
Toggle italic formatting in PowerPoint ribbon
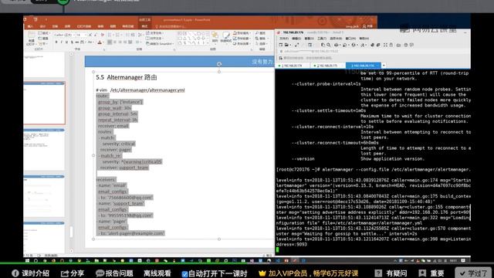pos(61,42)
